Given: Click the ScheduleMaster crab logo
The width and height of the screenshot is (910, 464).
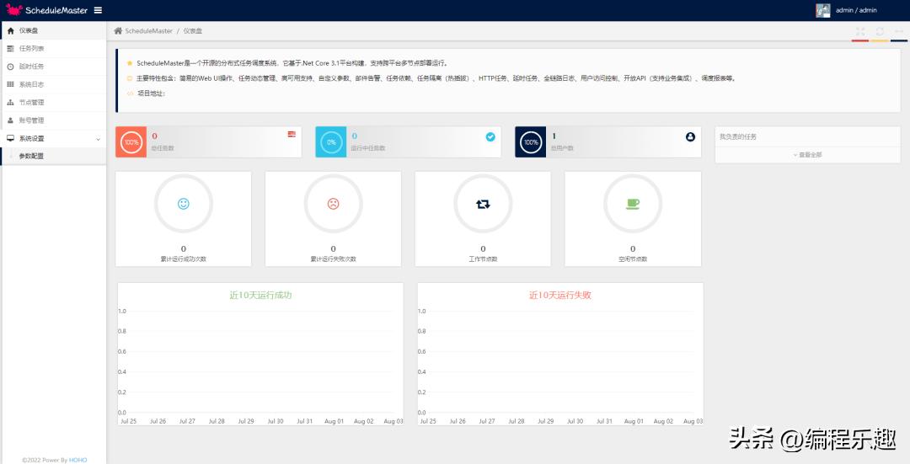Looking at the screenshot, I should pos(14,9).
